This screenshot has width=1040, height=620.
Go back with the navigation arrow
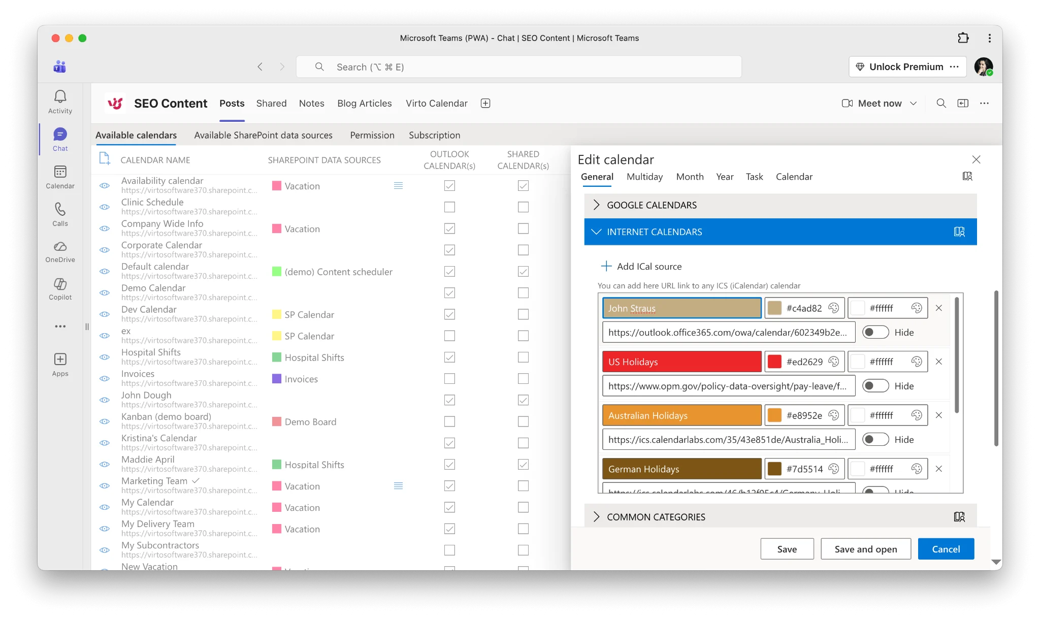[x=260, y=67]
